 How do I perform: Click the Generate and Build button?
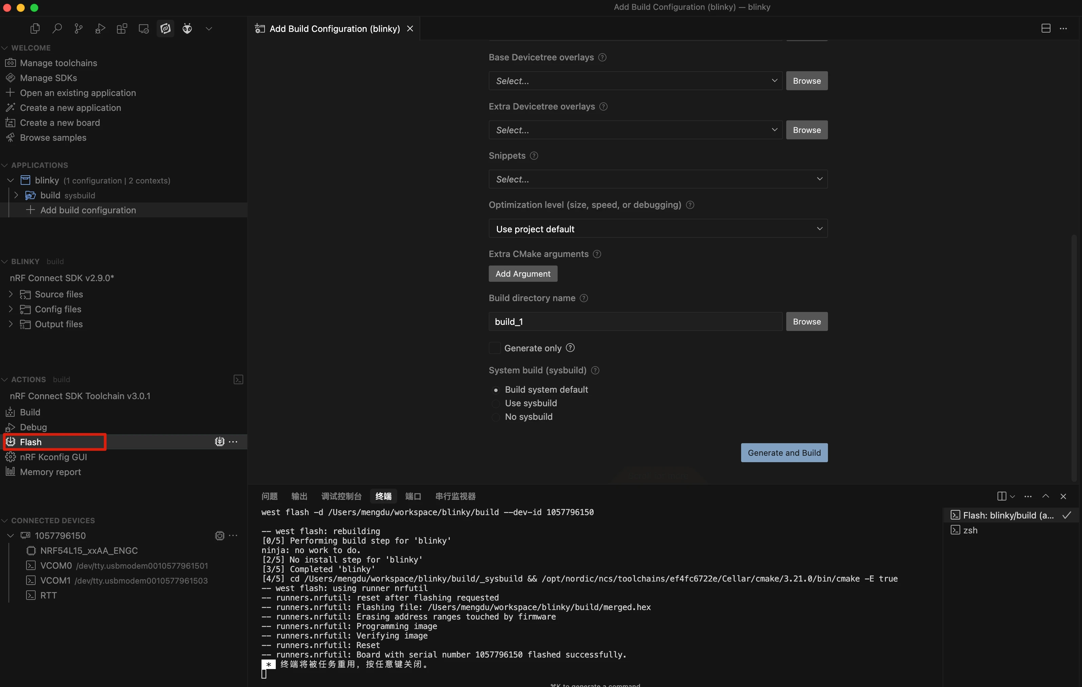(x=784, y=453)
